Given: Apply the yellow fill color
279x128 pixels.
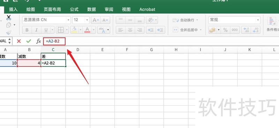Looking at the screenshot, I should 74,30.
